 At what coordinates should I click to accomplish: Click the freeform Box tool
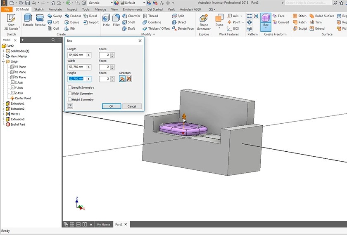coord(266,19)
